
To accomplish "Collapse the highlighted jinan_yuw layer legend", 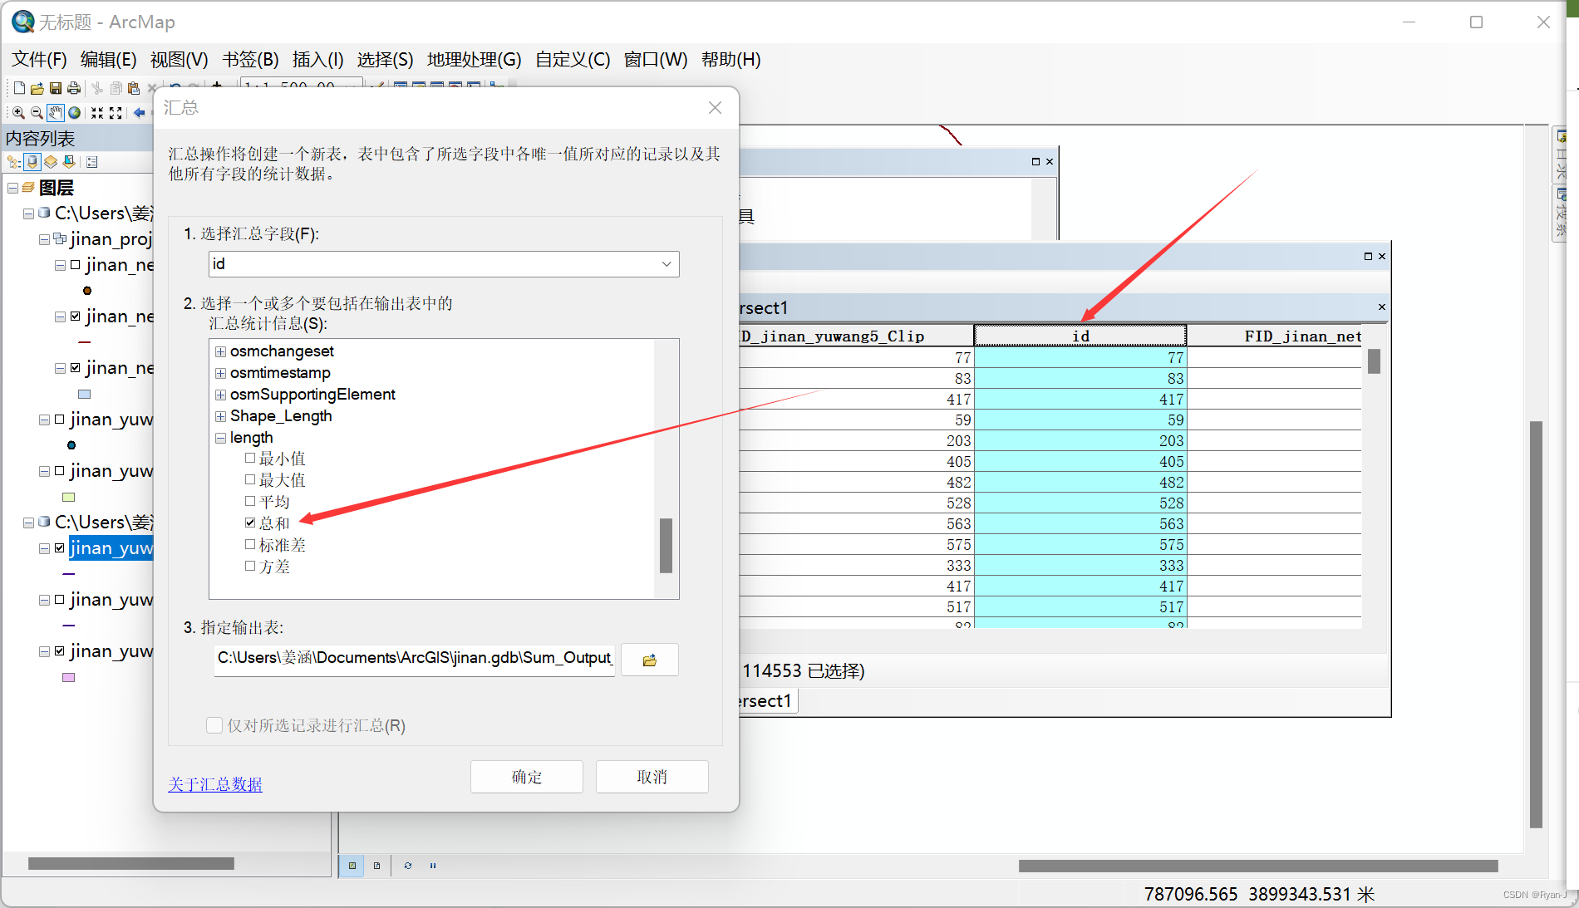I will [44, 548].
